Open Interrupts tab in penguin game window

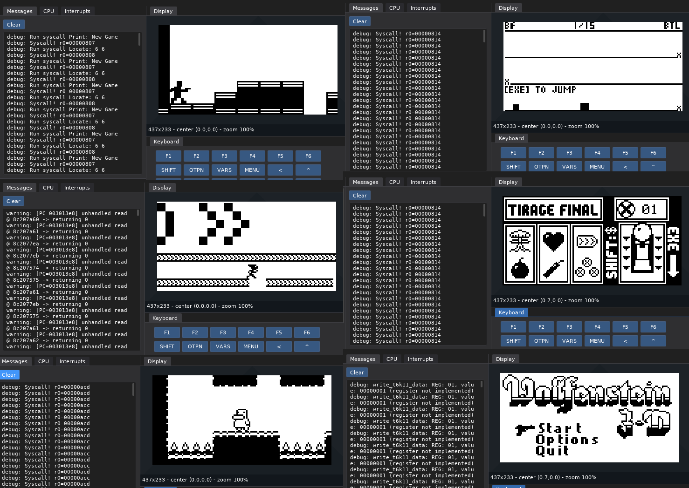[x=72, y=361]
